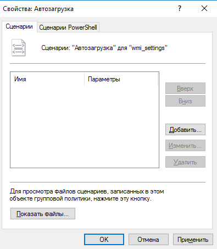The width and height of the screenshot is (217, 249).
Task: Confirm with the OK button
Action: pos(104,239)
